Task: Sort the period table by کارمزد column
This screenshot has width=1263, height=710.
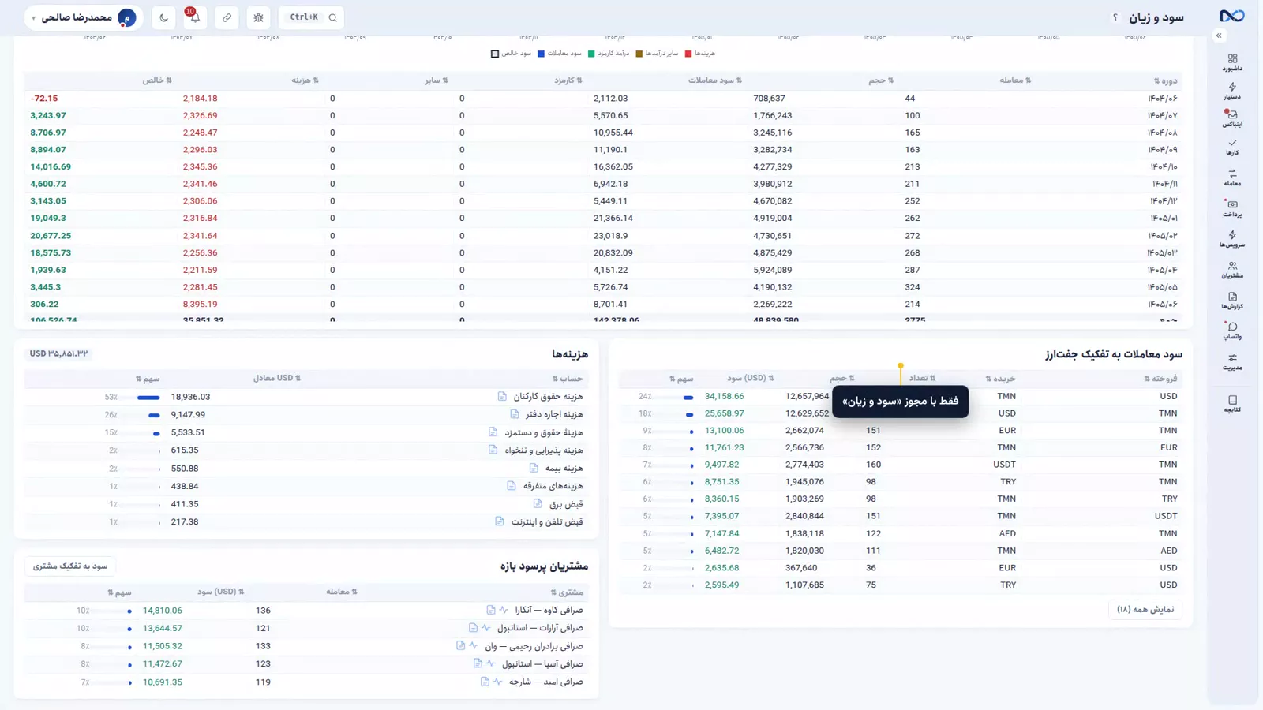Action: click(x=568, y=80)
